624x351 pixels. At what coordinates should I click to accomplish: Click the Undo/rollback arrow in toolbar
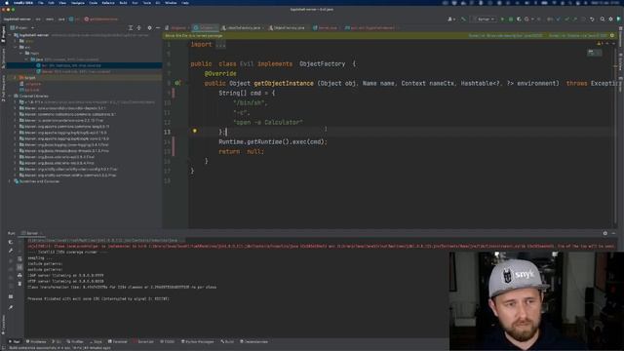[592, 19]
